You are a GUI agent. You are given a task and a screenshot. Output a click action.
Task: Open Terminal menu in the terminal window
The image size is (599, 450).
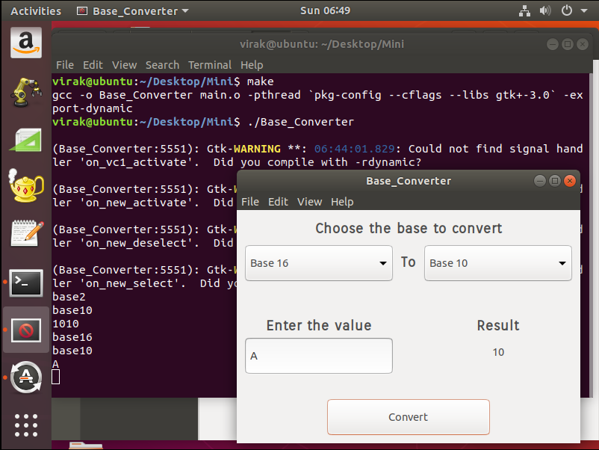(x=210, y=65)
